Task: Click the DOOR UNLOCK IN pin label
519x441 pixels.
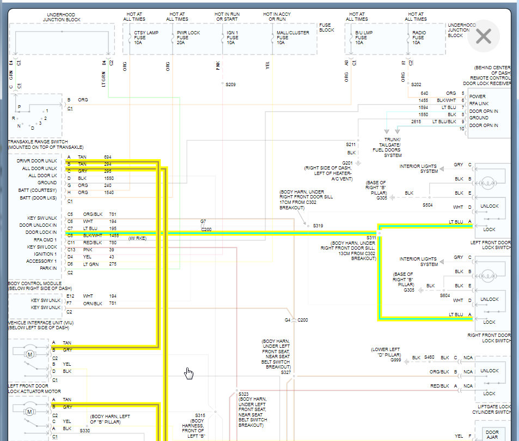Action: point(38,225)
